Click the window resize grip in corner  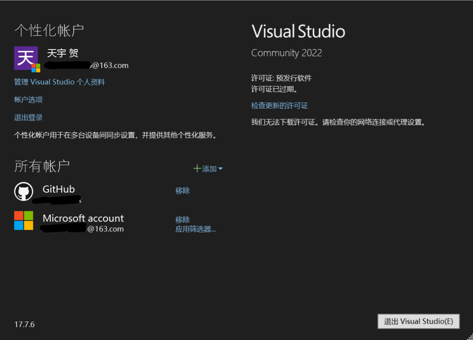470,337
